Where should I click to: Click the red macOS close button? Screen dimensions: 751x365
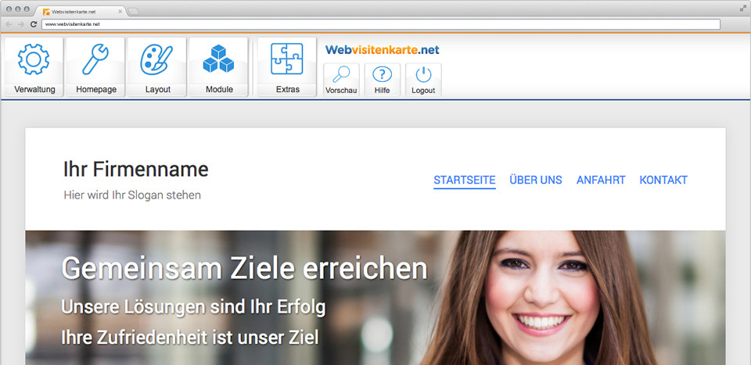pyautogui.click(x=9, y=9)
